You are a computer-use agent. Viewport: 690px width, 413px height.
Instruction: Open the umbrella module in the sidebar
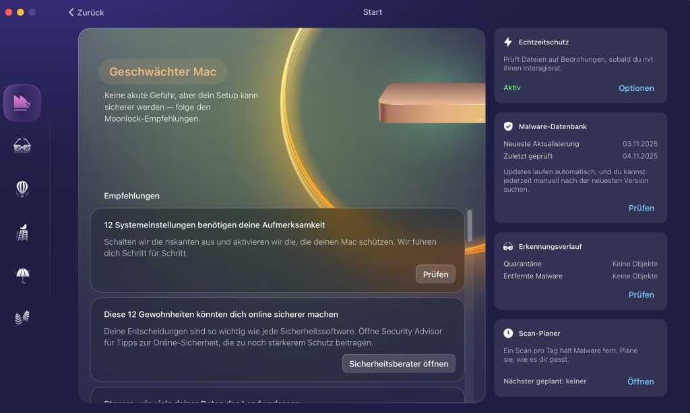point(22,276)
